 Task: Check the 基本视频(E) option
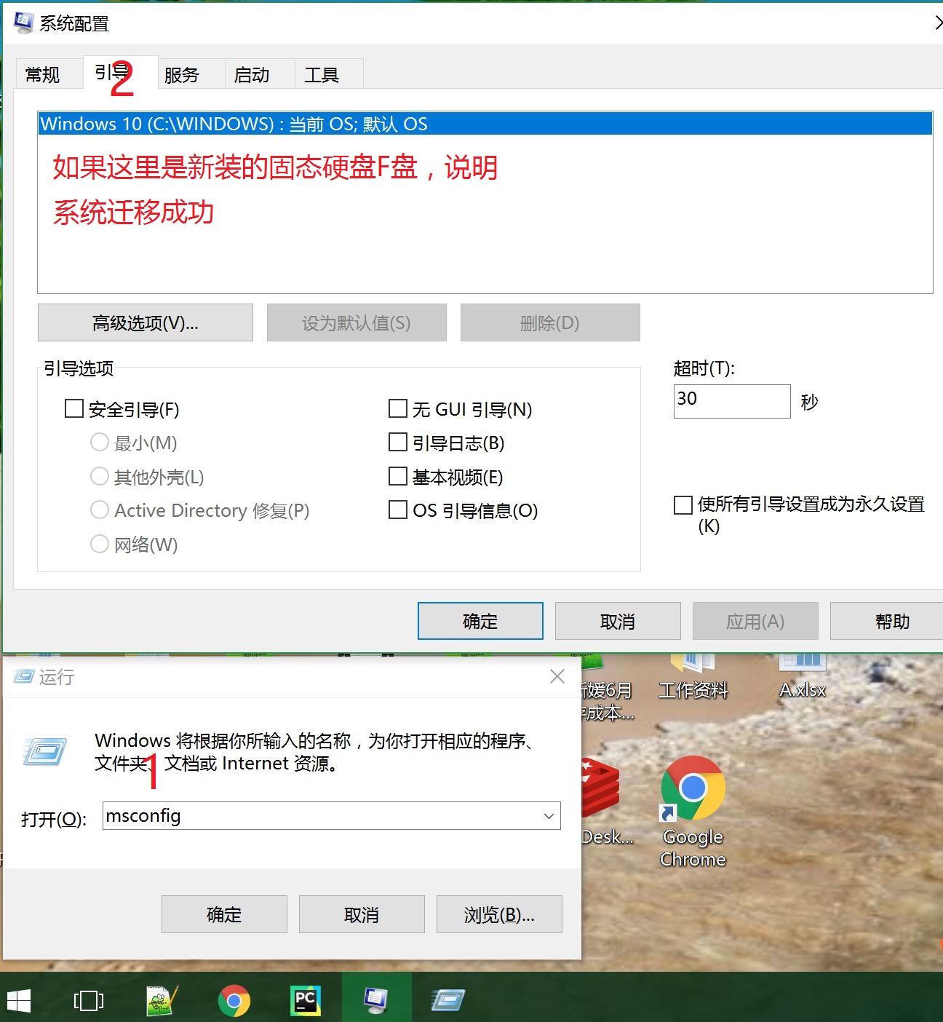(397, 476)
